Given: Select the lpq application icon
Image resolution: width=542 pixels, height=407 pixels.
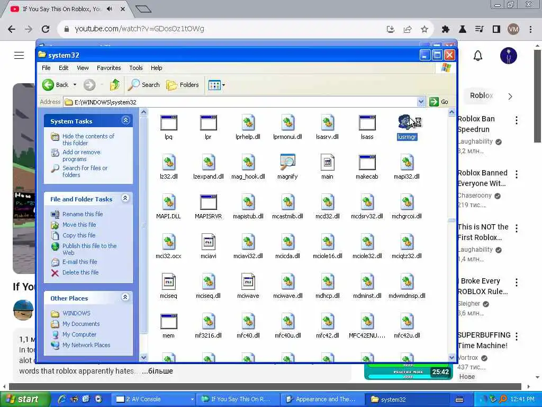Looking at the screenshot, I should [x=169, y=122].
